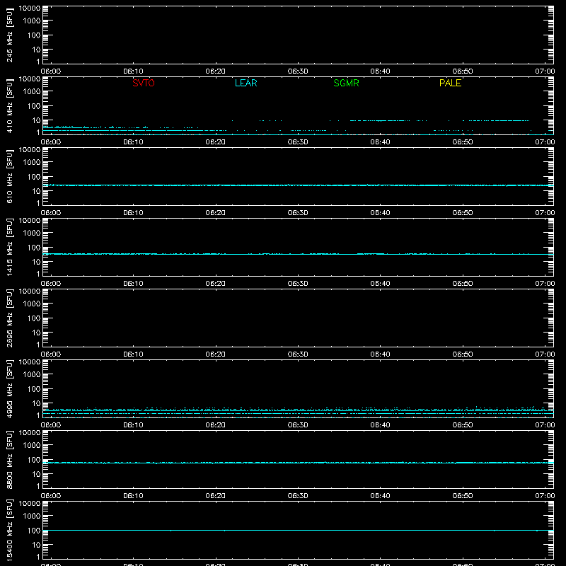Click the cyan LEAR station label

coord(246,83)
